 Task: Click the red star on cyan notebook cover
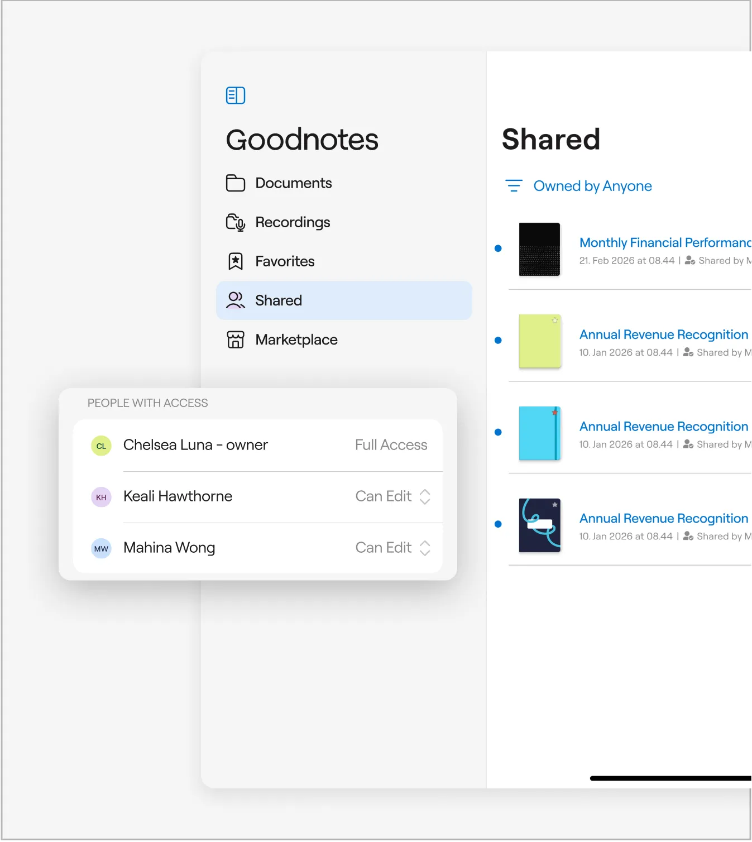(554, 413)
